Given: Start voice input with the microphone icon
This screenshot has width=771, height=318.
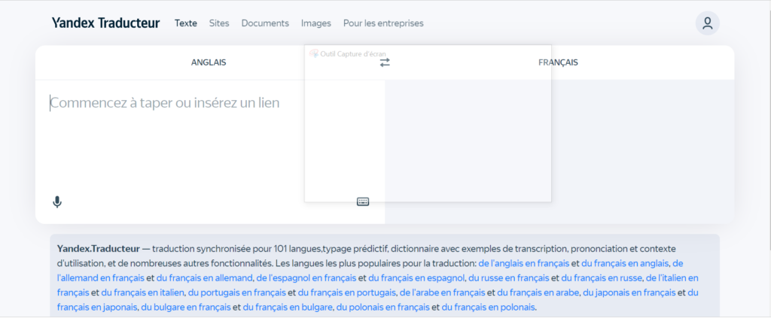Looking at the screenshot, I should (57, 201).
